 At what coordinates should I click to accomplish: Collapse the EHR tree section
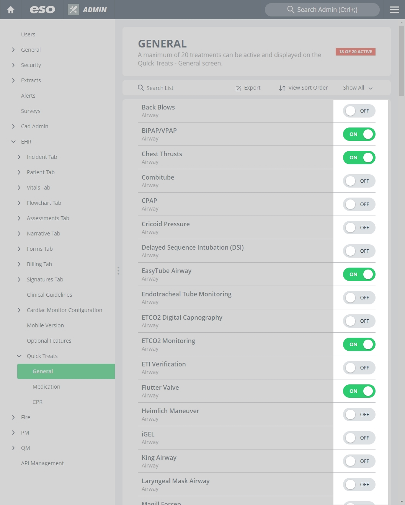(x=13, y=142)
